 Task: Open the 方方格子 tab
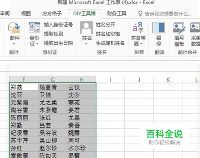point(52,14)
